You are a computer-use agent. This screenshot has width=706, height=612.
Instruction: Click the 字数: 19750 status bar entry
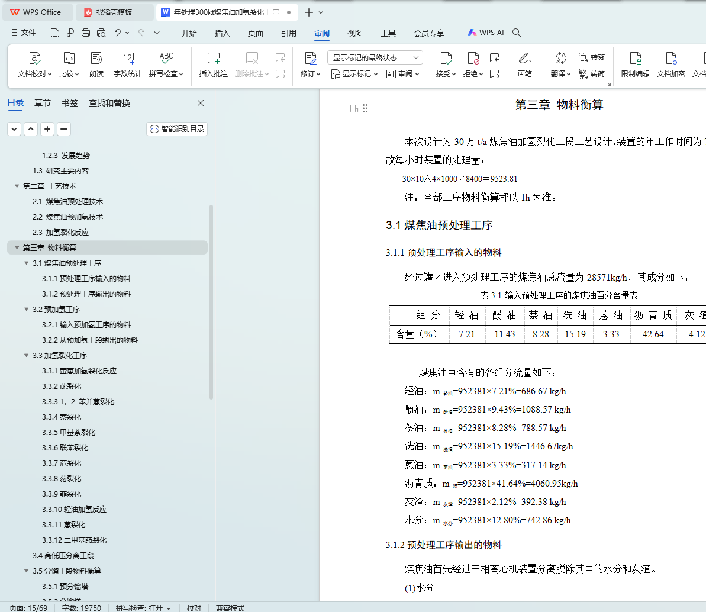click(x=82, y=608)
